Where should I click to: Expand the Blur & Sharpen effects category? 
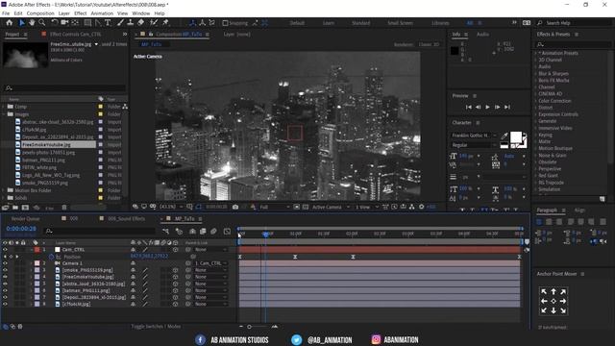click(x=536, y=73)
